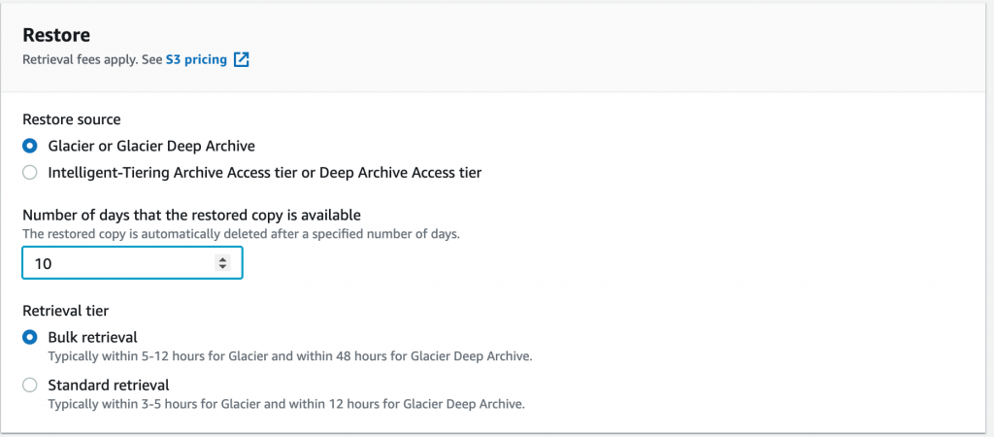Focus the number of days input showing 10
The width and height of the screenshot is (994, 437).
tap(132, 263)
